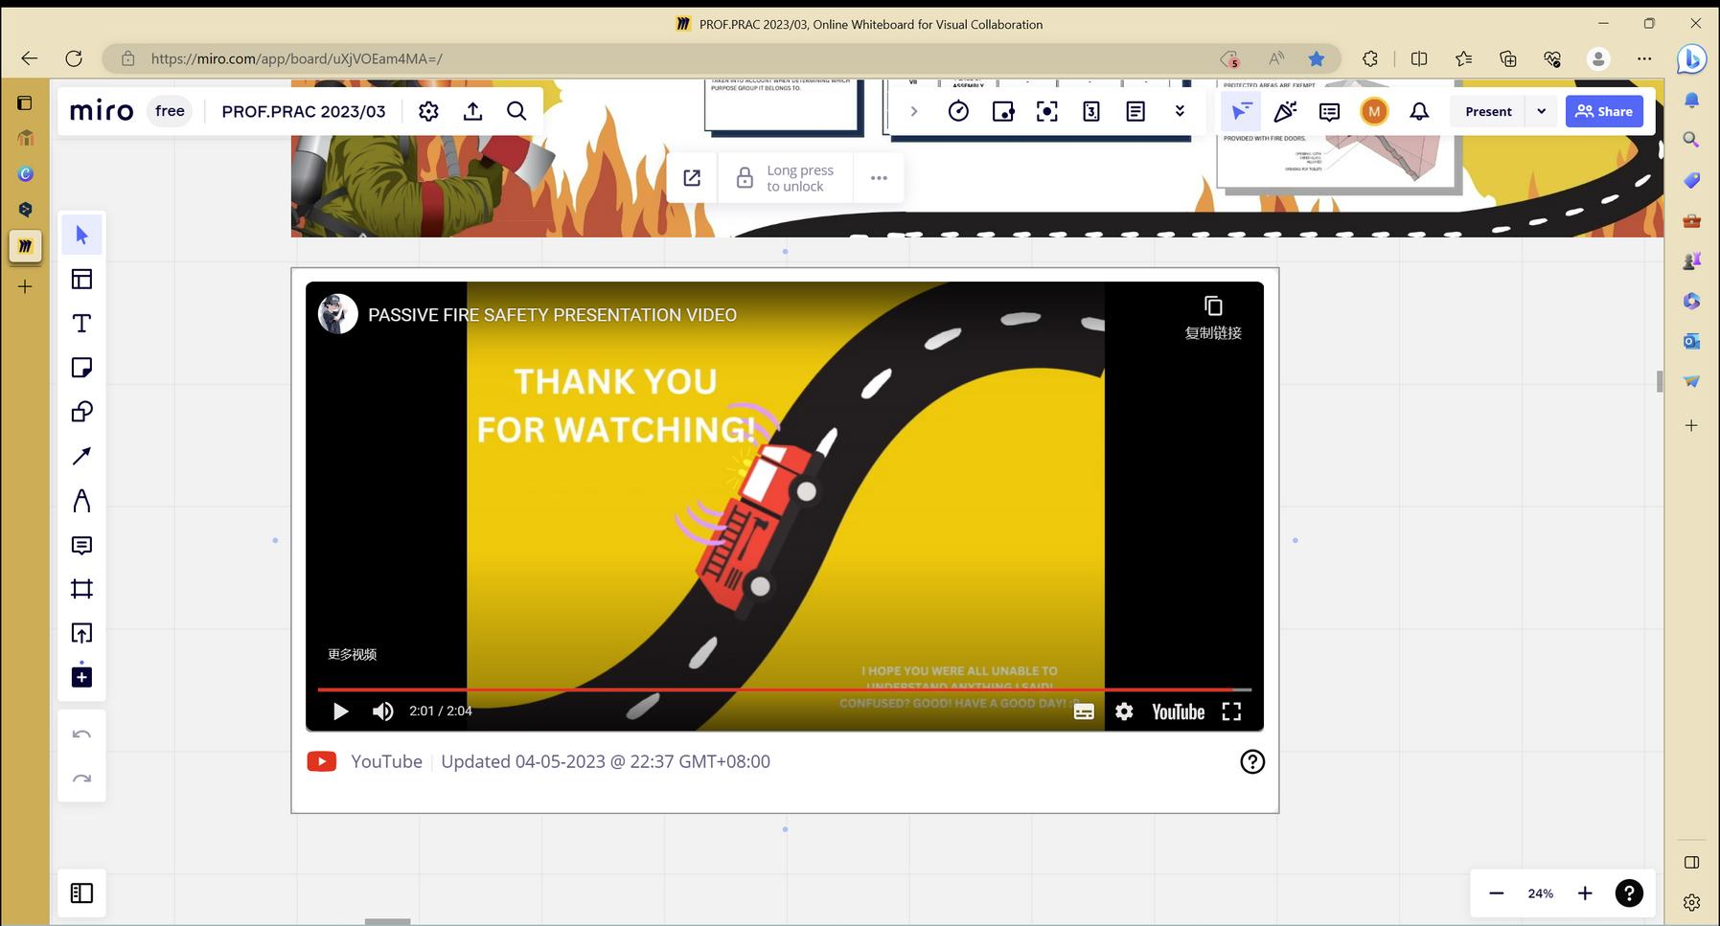The image size is (1720, 926).
Task: Click the Present button
Action: tap(1488, 111)
